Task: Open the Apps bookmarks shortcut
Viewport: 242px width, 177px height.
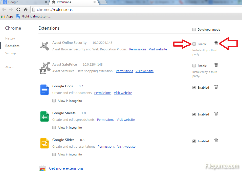Action: (7, 16)
